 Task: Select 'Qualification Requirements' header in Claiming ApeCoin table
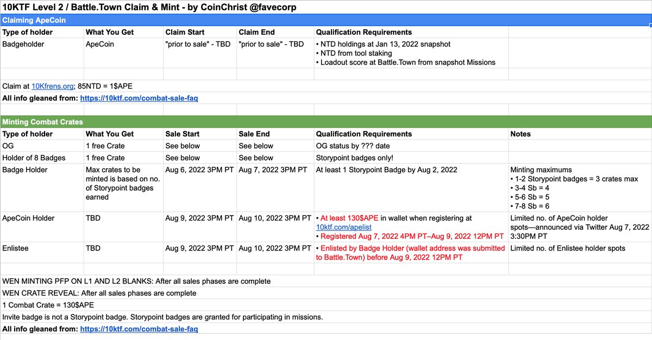tap(411, 33)
